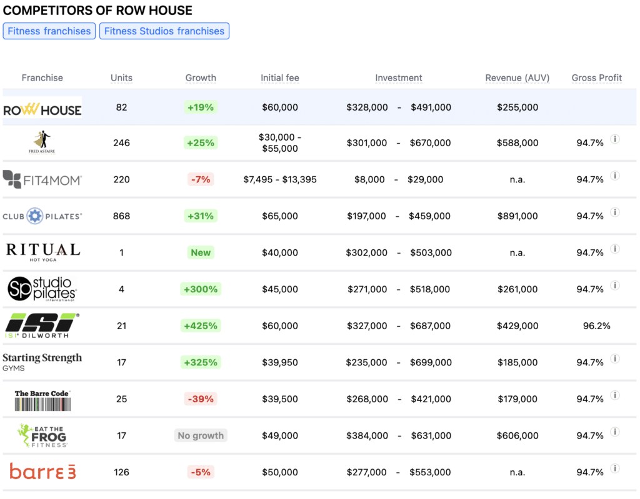640x499 pixels.
Task: Click the -39% growth badge
Action: 201,398
